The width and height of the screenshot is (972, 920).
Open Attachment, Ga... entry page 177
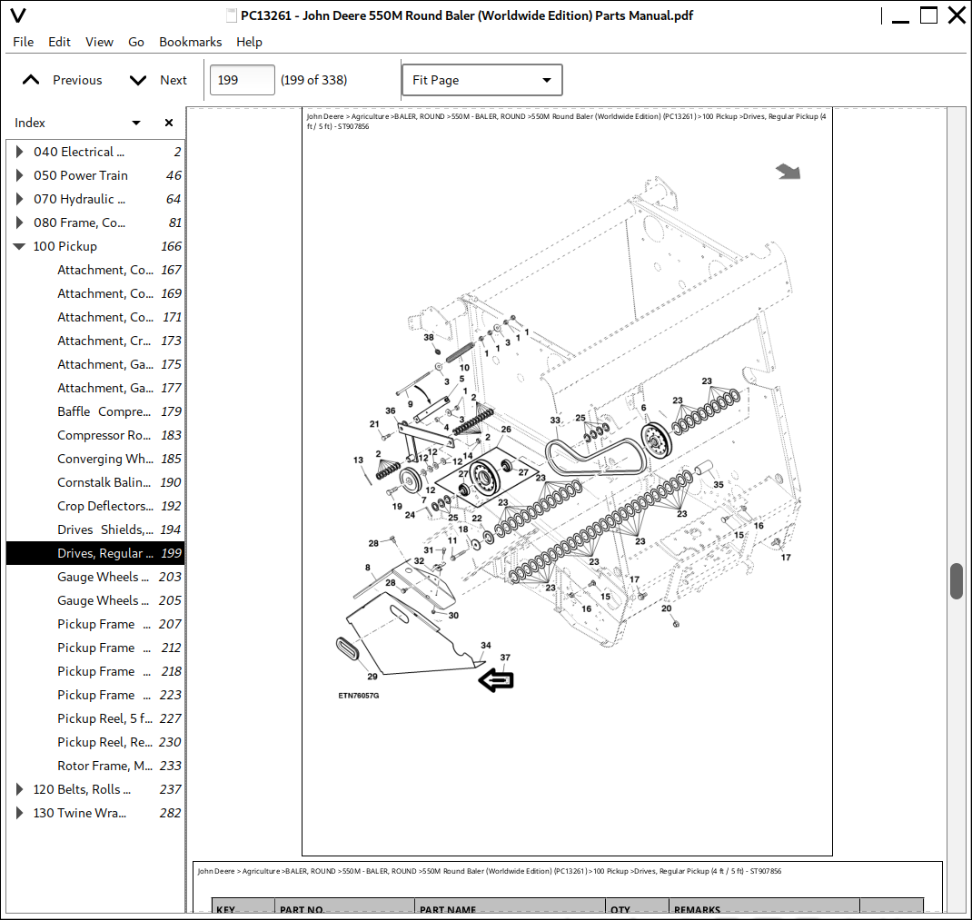click(95, 388)
